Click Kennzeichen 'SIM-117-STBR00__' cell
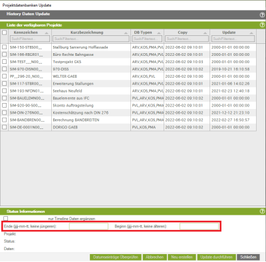Image resolution: width=266 pixels, height=262 pixels. point(26,84)
